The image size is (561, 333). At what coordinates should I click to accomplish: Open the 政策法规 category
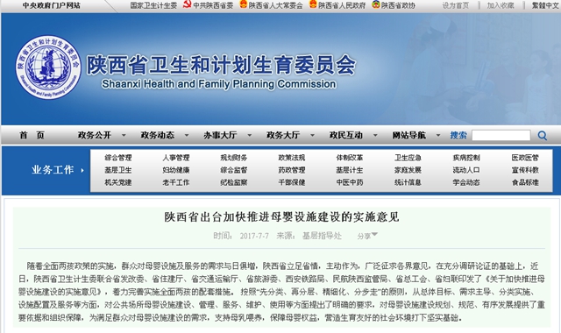pos(292,158)
